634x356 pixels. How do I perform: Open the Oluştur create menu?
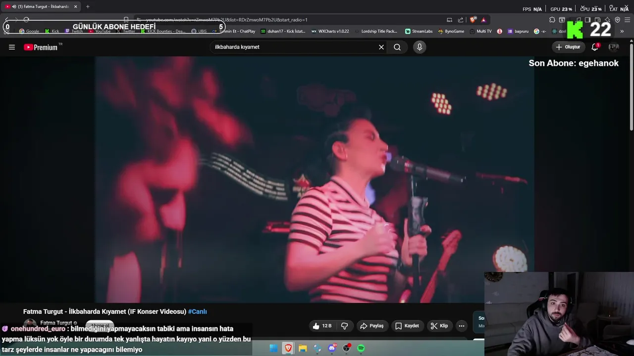[568, 47]
